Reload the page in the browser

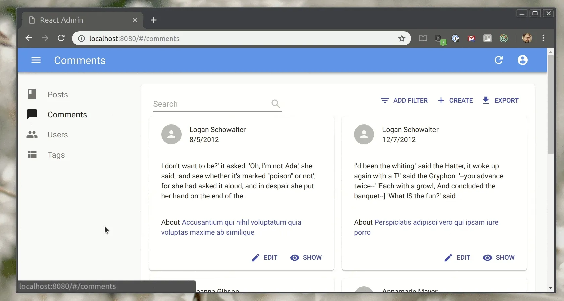click(x=61, y=38)
